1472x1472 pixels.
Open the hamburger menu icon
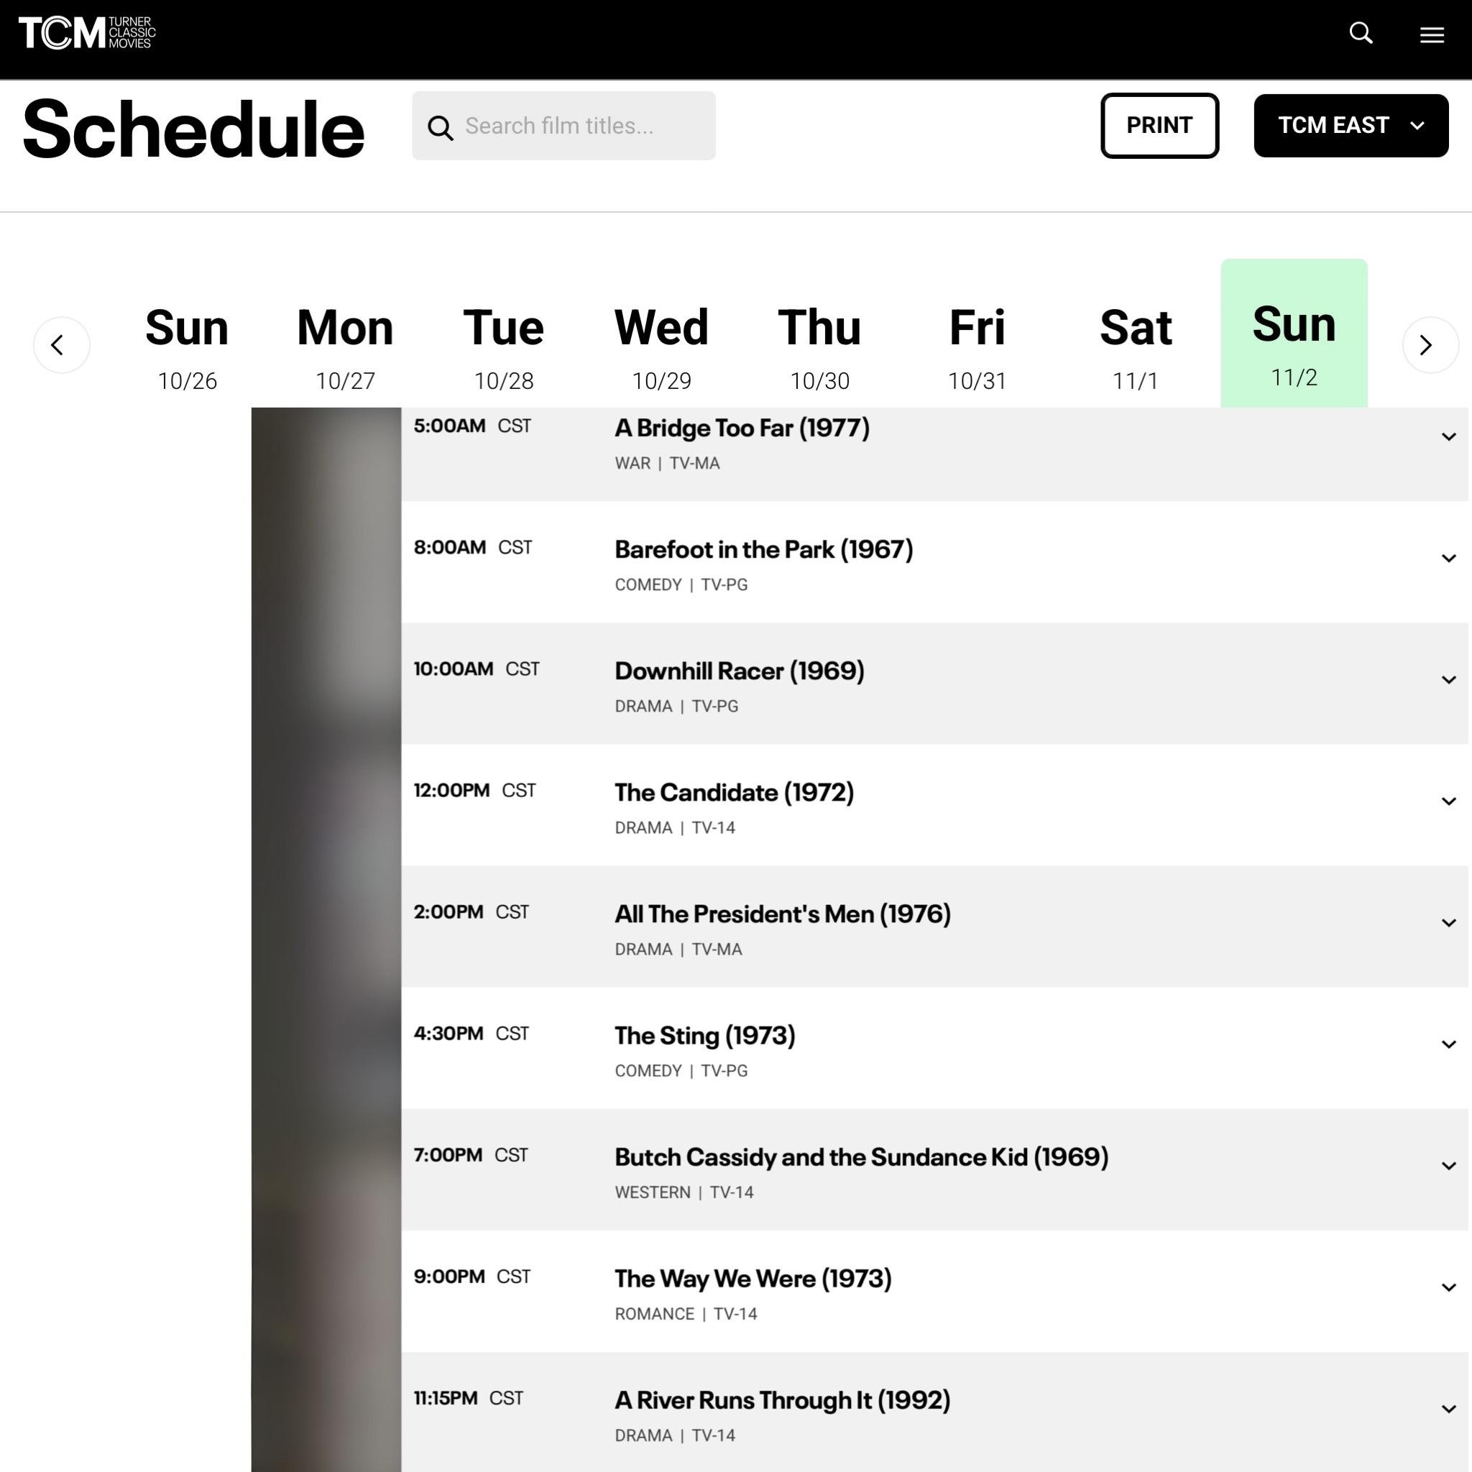1432,35
